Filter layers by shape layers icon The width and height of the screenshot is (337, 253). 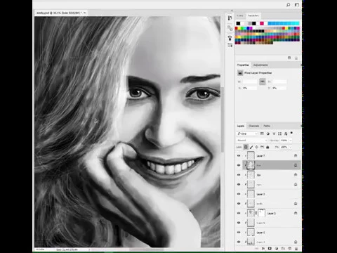[279, 134]
